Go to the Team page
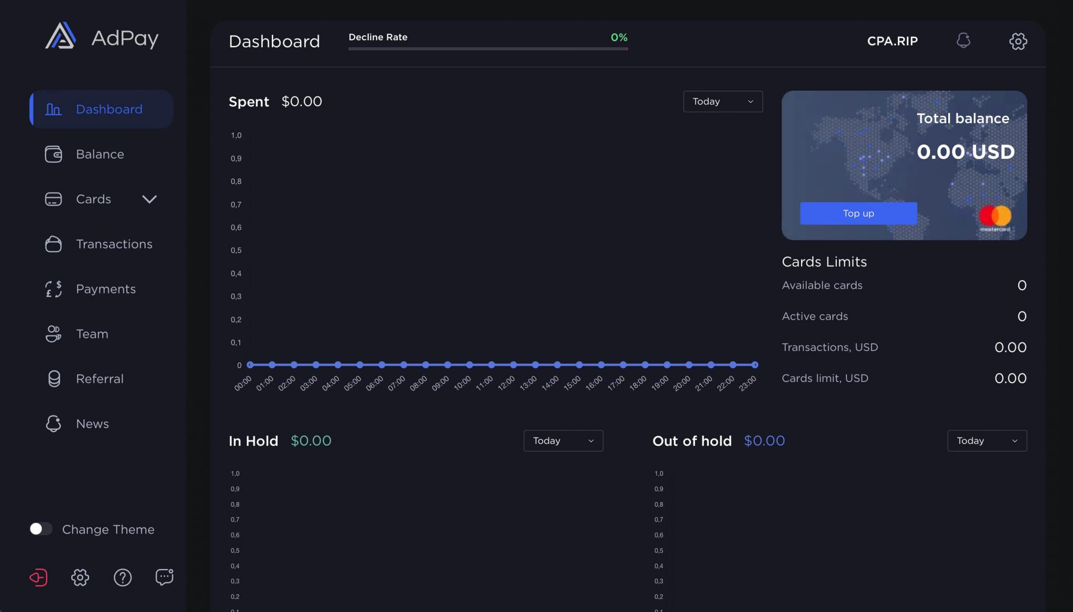Screen dimensions: 1073x612 click(92, 334)
